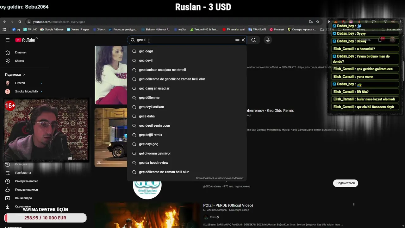
Task: Open Google AdSense bookmark
Action: [52, 29]
